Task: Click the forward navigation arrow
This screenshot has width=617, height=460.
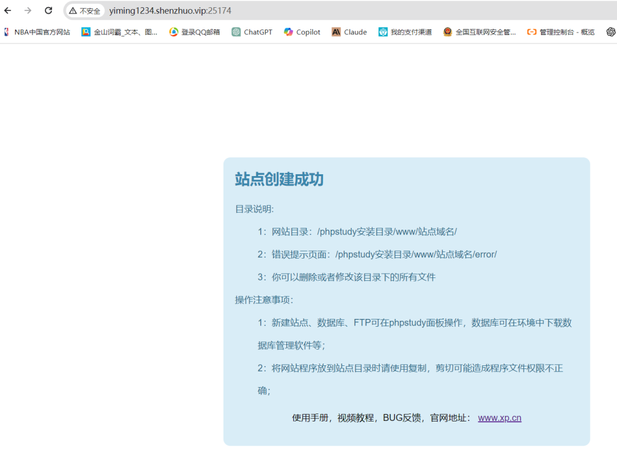Action: (x=28, y=11)
